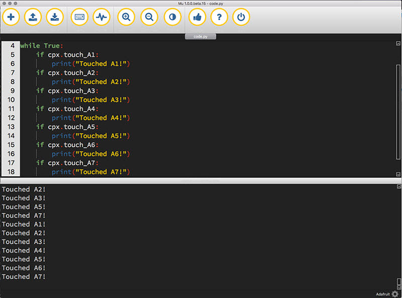Zoom in with the magnifier plus icon
This screenshot has width=402, height=298.
click(x=127, y=17)
